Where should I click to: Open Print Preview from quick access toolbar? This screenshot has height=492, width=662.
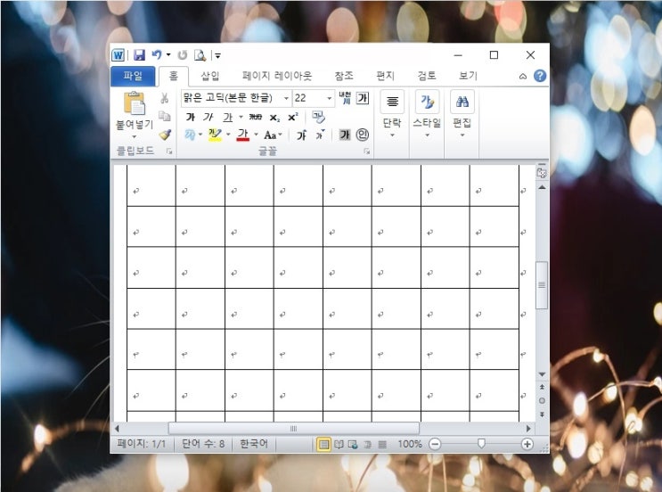click(x=200, y=55)
